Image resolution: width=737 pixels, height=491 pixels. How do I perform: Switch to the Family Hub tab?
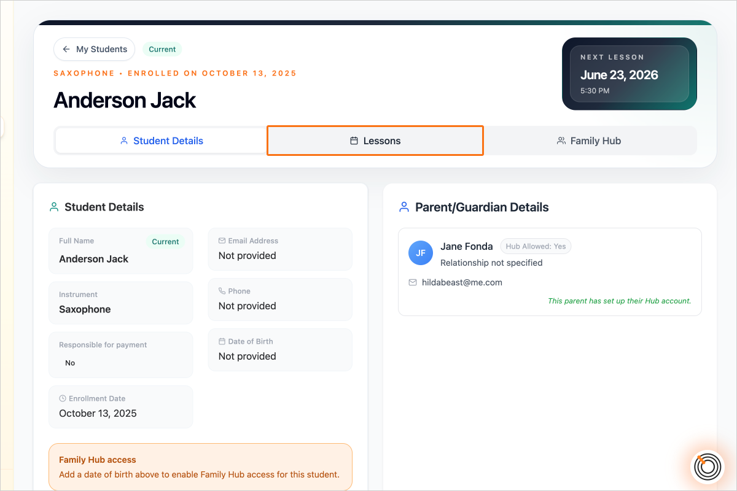point(589,141)
